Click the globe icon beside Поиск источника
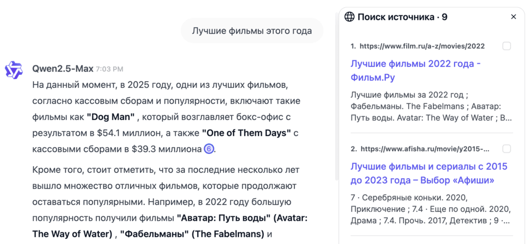 click(349, 17)
